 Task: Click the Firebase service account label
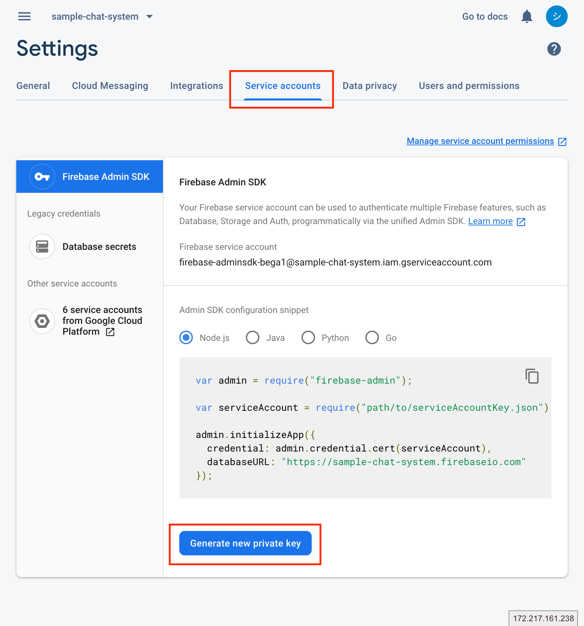[x=228, y=247]
